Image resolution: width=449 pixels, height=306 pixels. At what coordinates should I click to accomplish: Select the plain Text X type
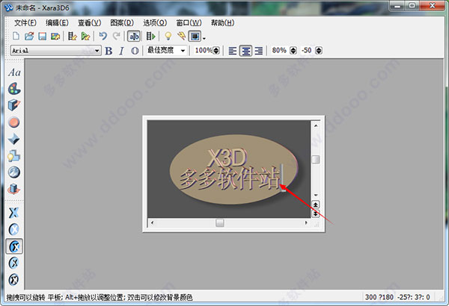click(x=13, y=213)
